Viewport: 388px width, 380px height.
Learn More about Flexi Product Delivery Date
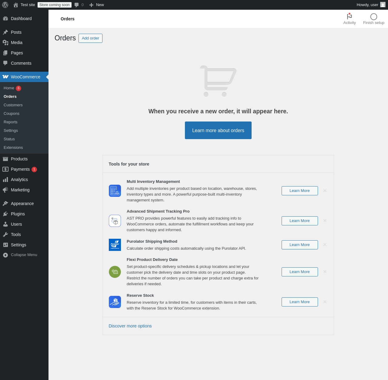pyautogui.click(x=299, y=272)
